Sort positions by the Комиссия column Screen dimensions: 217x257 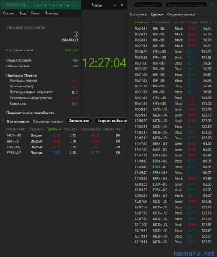pos(70,129)
